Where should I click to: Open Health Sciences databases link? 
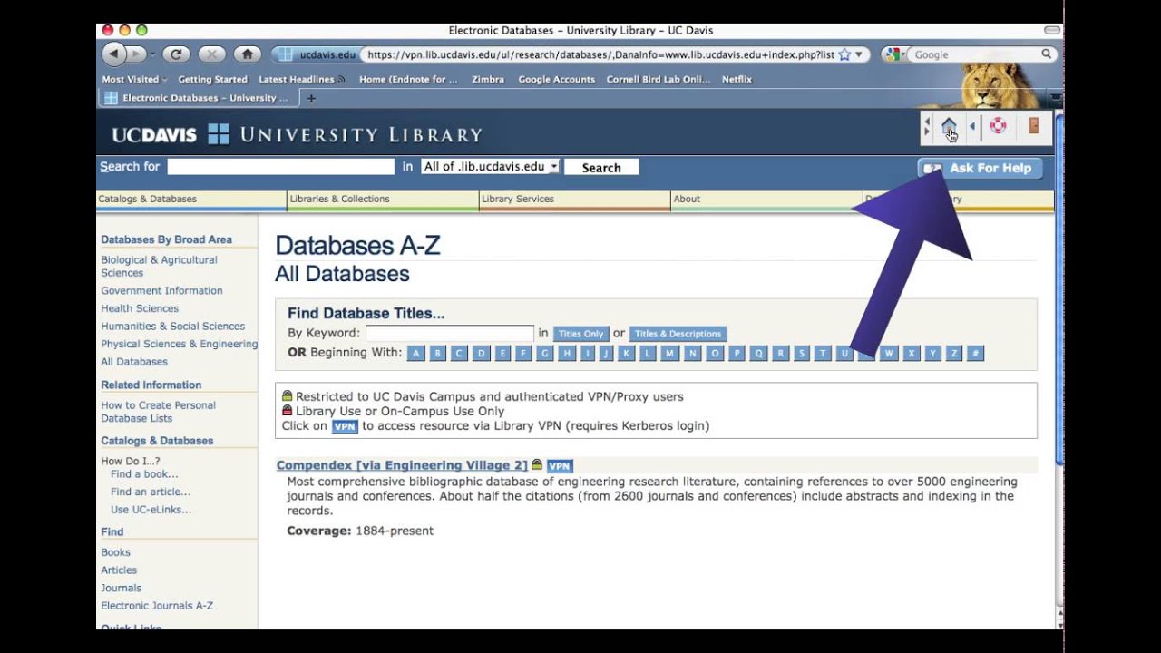coord(140,308)
